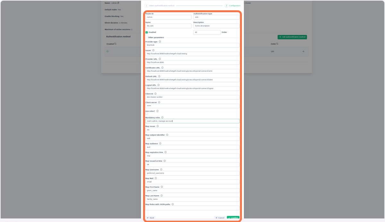Click the info icon beside Client secret
Image resolution: width=385 pixels, height=222 pixels.
click(x=159, y=102)
